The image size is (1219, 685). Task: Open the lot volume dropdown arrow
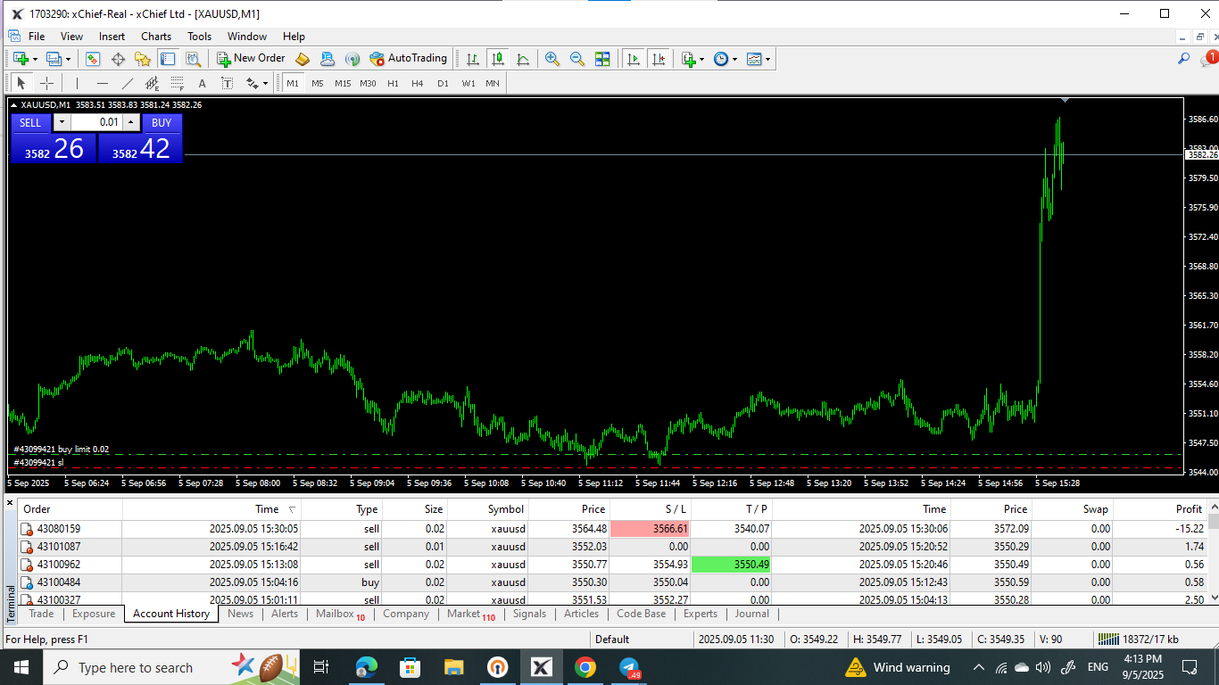coord(61,122)
